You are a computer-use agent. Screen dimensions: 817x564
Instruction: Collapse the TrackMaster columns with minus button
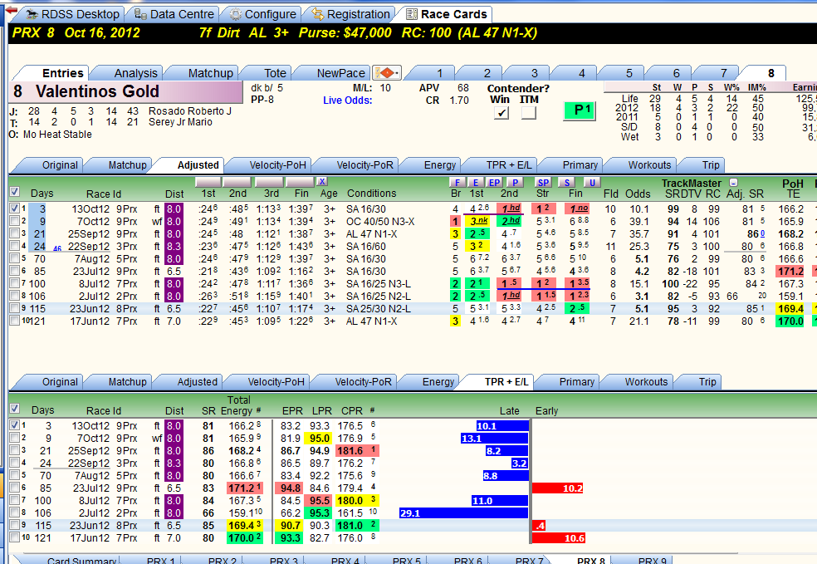[733, 183]
